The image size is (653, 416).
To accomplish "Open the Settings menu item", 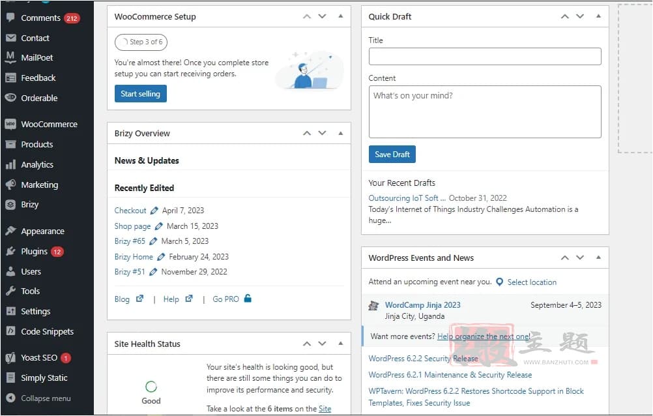I will [36, 312].
